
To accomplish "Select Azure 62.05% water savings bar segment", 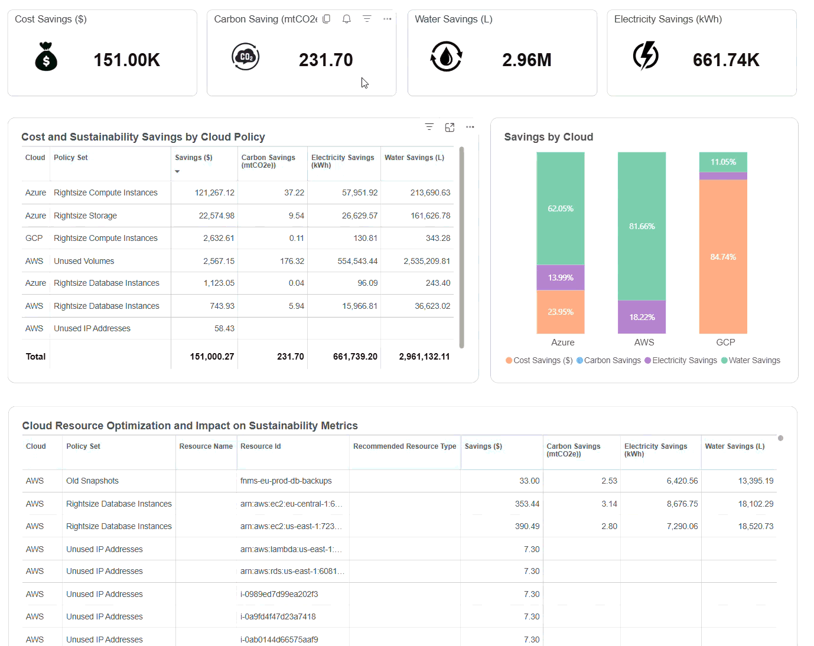I will click(561, 208).
